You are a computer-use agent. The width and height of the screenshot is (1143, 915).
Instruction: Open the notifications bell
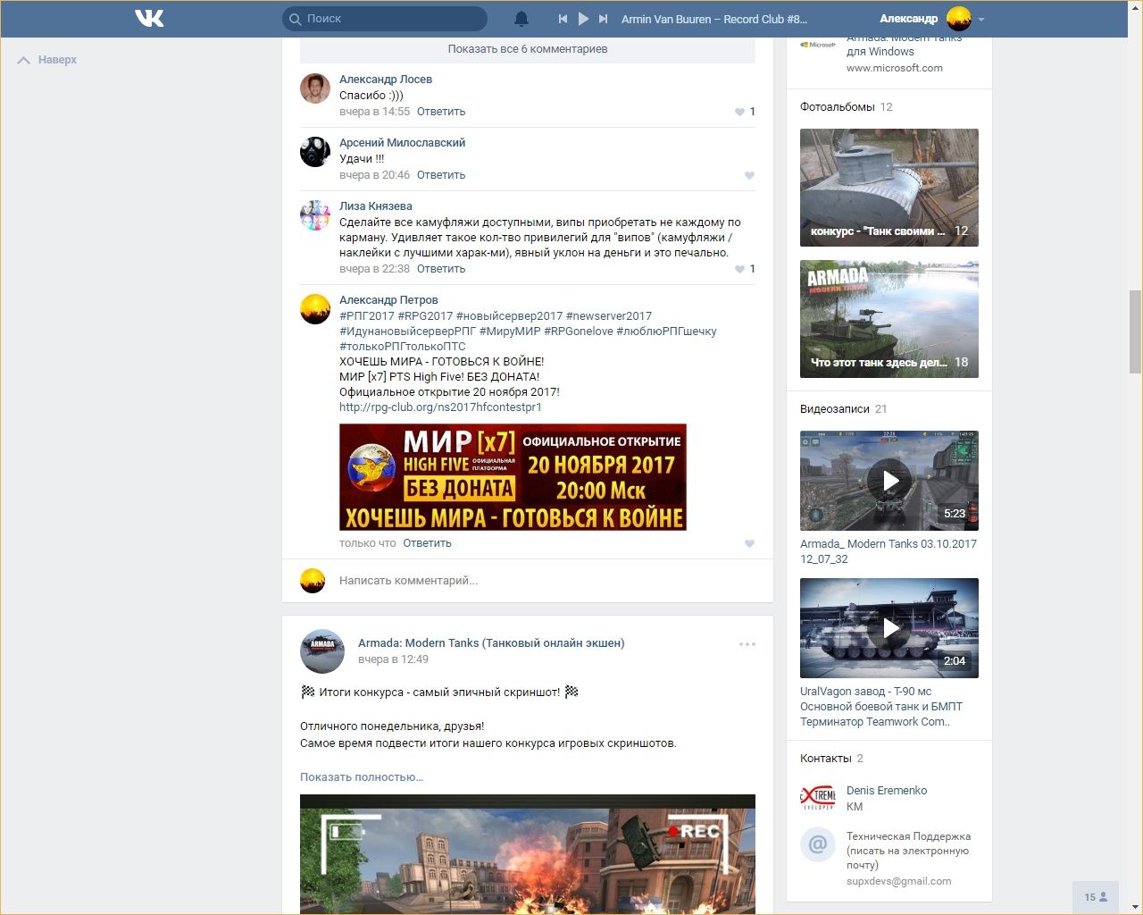tap(521, 19)
